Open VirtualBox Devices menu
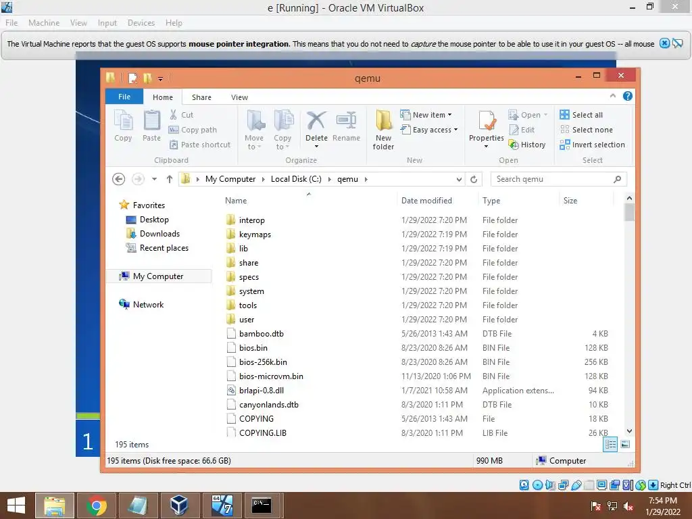Screen dimensions: 692x519 pyautogui.click(x=141, y=23)
